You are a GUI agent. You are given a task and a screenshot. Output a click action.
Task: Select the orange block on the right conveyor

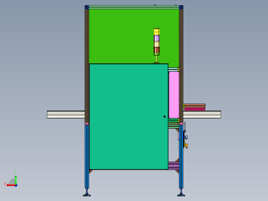[x=194, y=106]
